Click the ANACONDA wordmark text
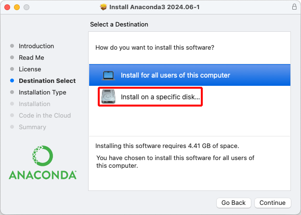The width and height of the screenshot is (301, 215). [x=42, y=175]
